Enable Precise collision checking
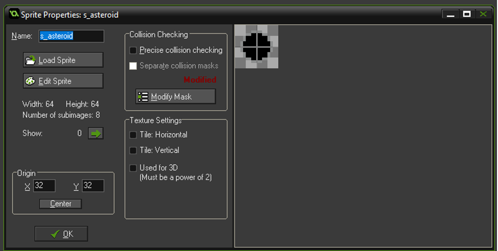 click(133, 50)
